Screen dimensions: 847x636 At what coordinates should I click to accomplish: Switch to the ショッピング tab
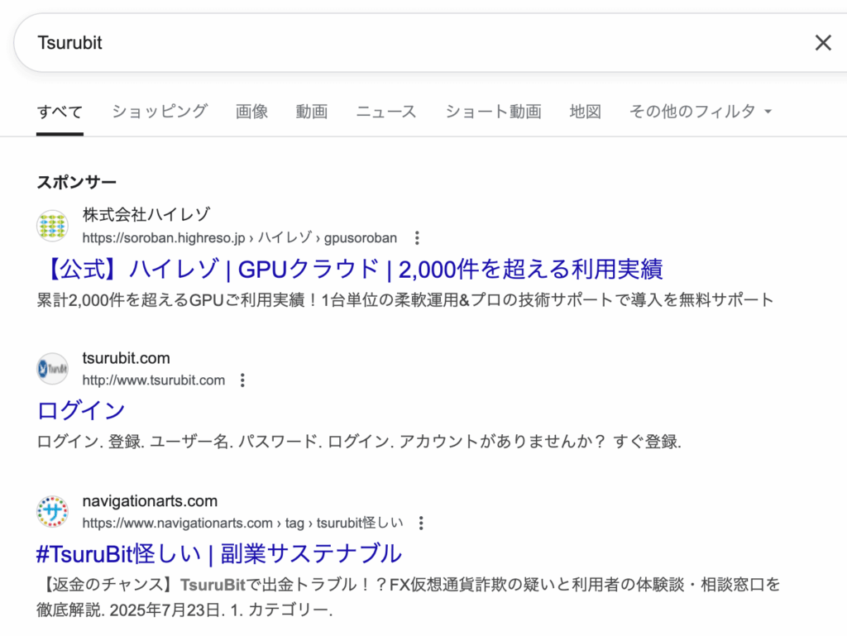point(160,112)
